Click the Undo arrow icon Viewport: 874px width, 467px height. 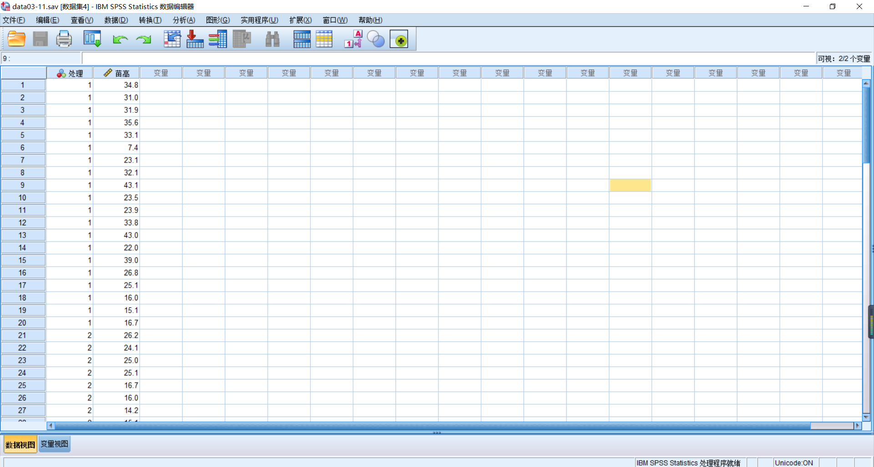tap(120, 40)
